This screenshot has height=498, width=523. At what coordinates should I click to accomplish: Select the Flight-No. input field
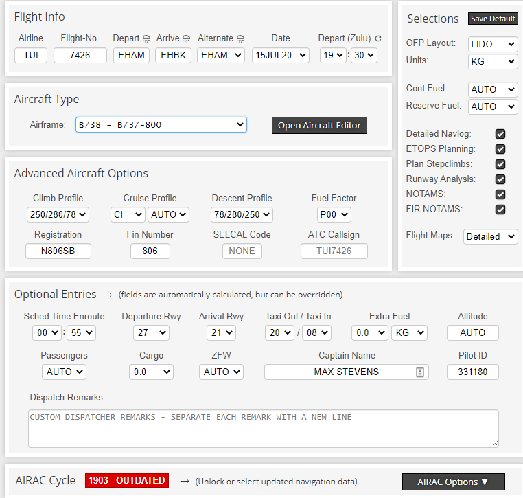point(80,55)
